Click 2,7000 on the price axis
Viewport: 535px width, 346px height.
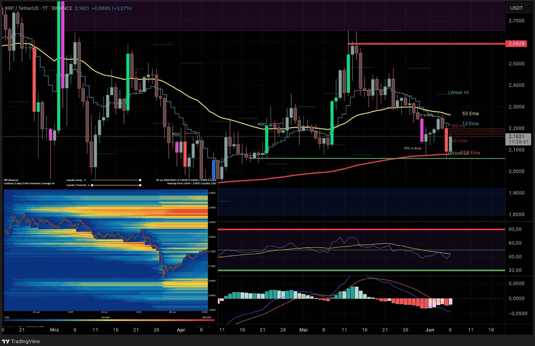tap(517, 20)
